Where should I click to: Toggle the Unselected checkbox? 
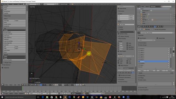point(2,68)
